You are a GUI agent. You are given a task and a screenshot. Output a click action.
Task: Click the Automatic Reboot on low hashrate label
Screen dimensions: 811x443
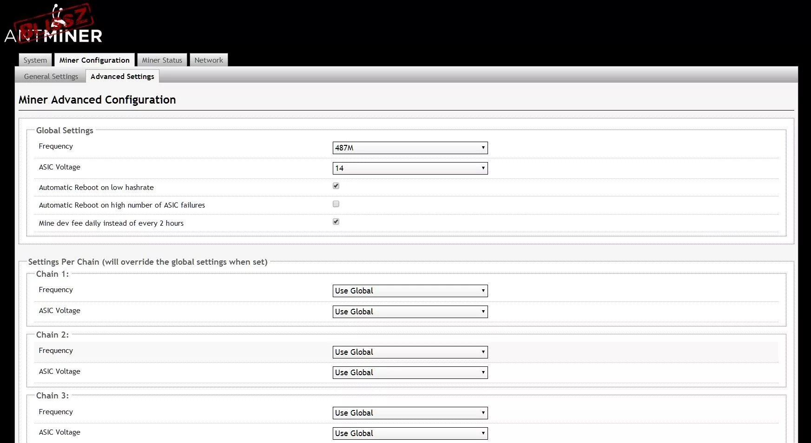coord(96,188)
